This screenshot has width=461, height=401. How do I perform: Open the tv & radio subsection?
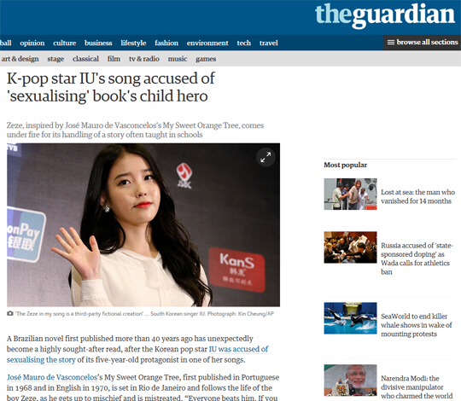point(144,59)
